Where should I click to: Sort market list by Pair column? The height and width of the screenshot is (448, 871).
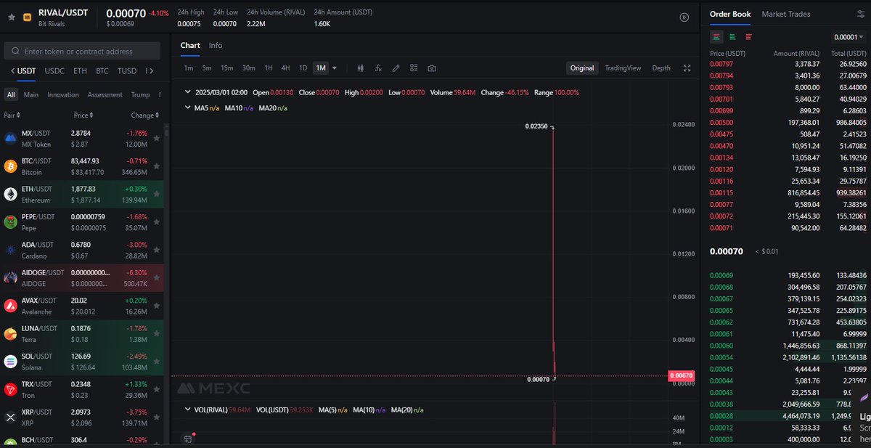[x=12, y=115]
